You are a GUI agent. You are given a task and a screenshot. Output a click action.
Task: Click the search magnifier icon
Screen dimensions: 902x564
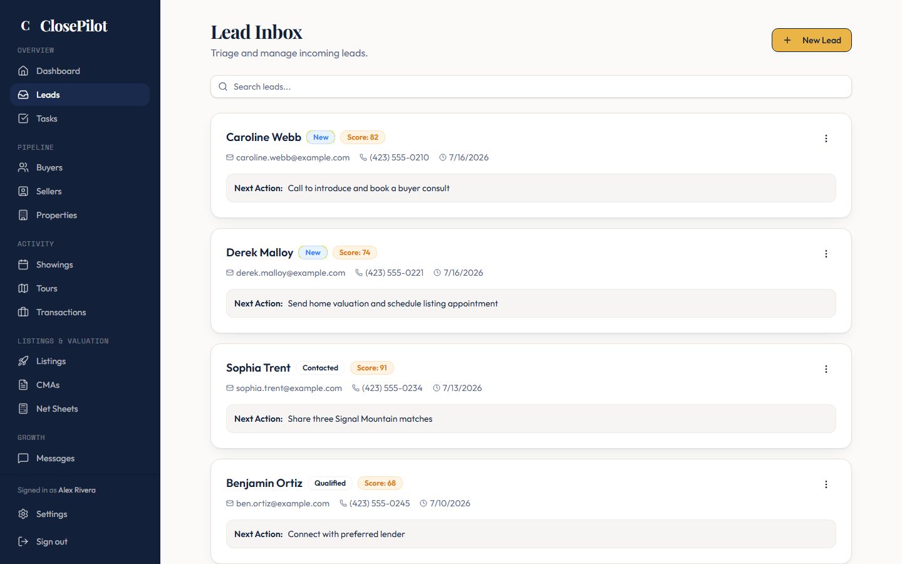[x=223, y=86]
